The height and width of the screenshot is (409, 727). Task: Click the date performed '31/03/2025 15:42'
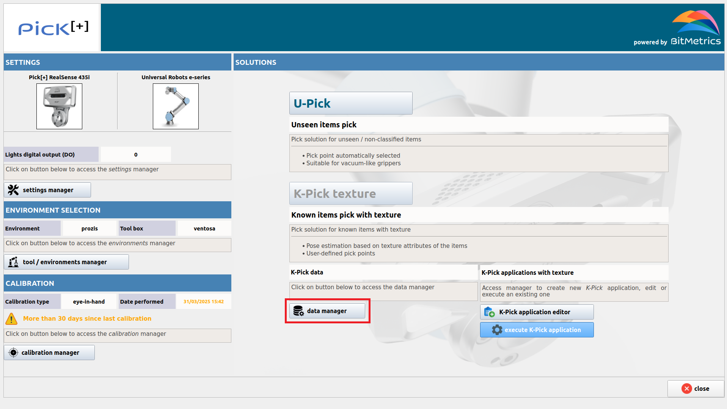click(x=204, y=301)
